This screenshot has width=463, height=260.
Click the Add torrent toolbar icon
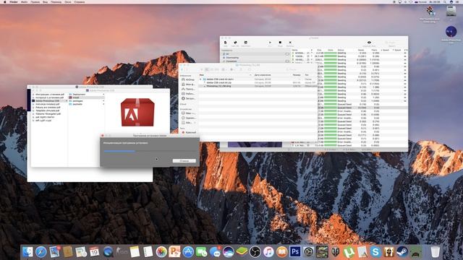point(226,43)
